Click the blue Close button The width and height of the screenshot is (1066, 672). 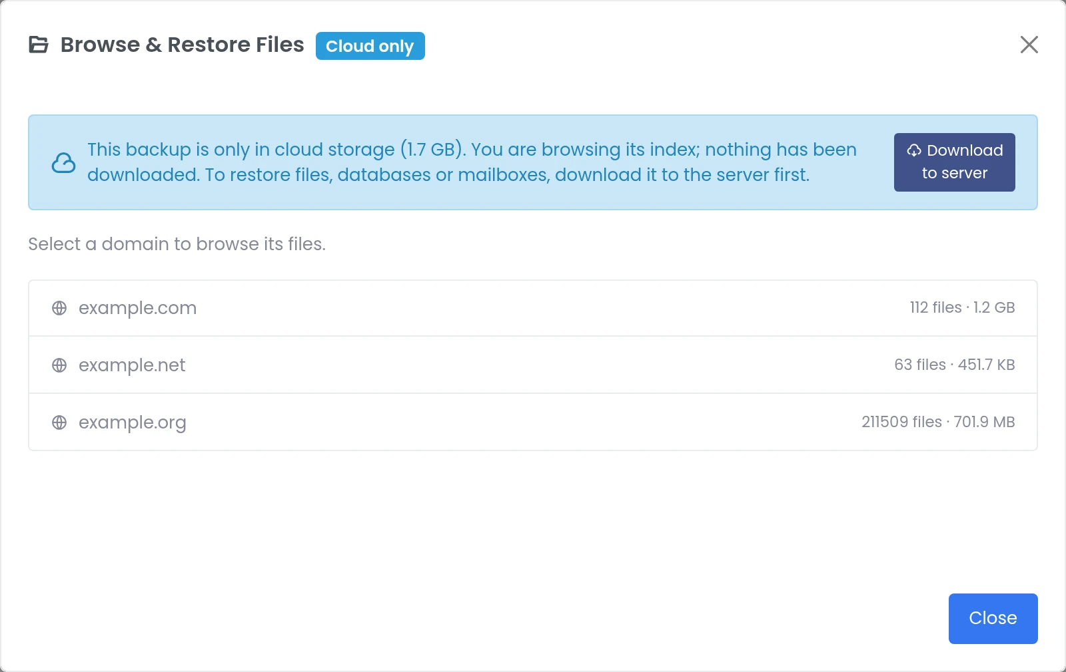click(993, 619)
